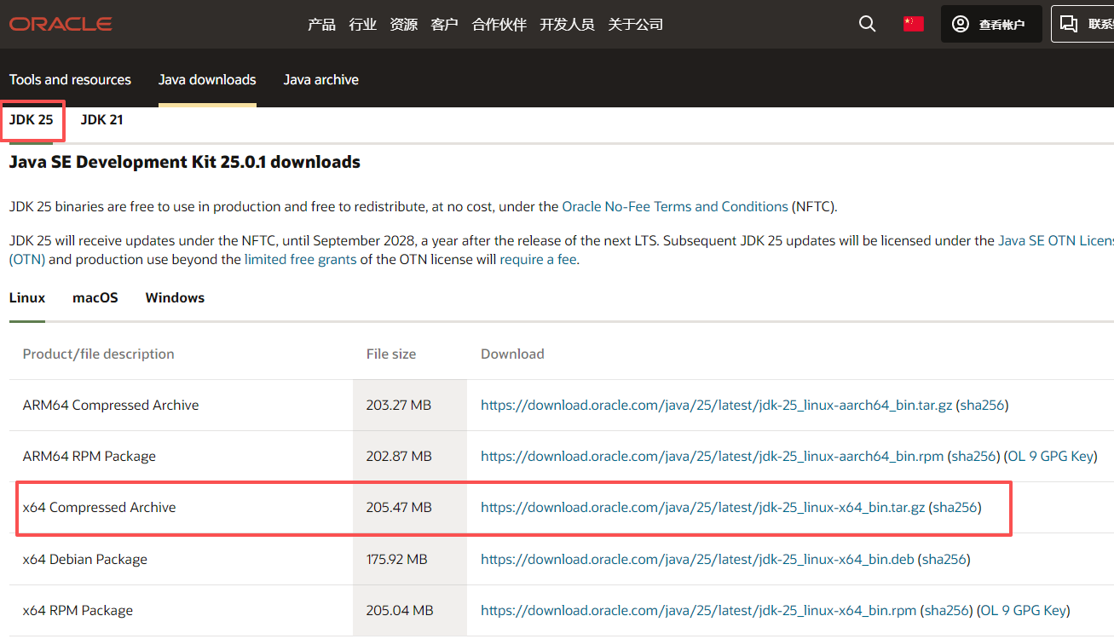Image resolution: width=1114 pixels, height=639 pixels.
Task: Click the Java SE Development Kit 25.0.1 heading
Action: click(185, 162)
